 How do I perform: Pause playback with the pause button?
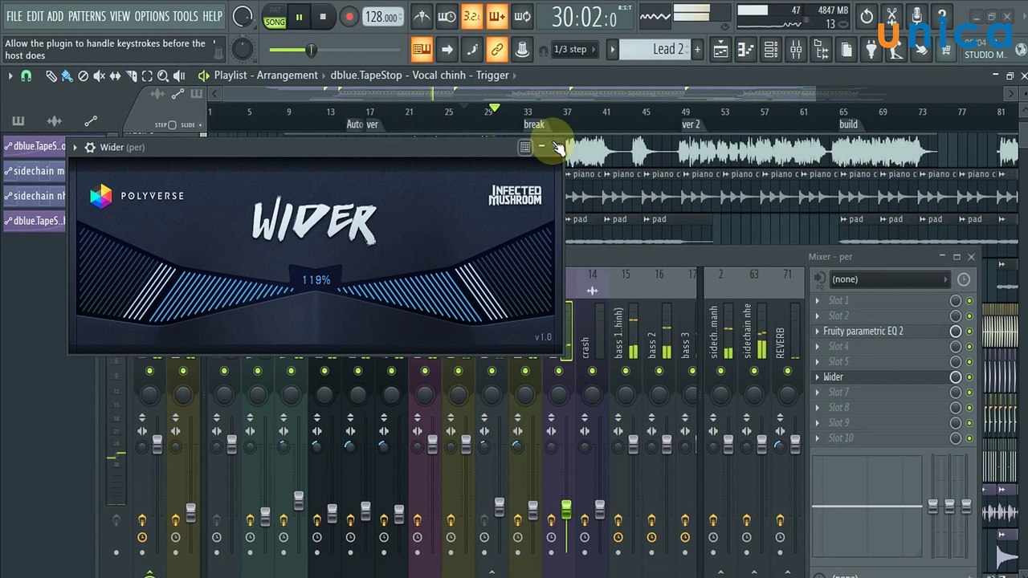coord(300,17)
